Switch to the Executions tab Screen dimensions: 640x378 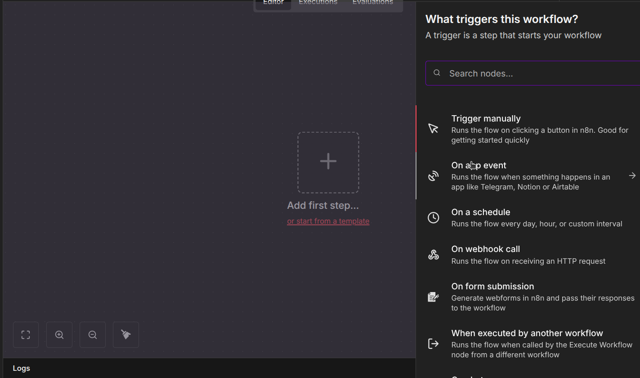point(318,3)
